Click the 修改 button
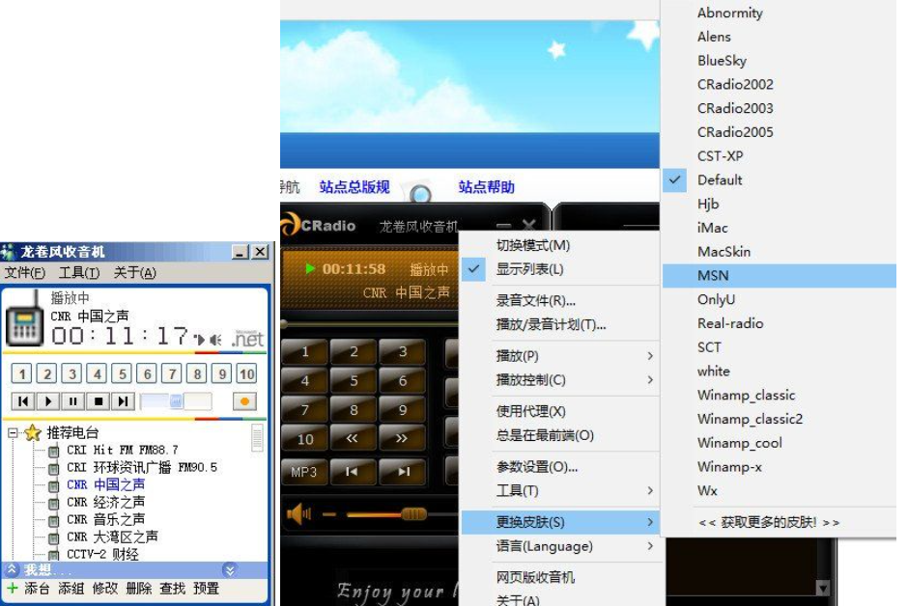 (x=105, y=589)
